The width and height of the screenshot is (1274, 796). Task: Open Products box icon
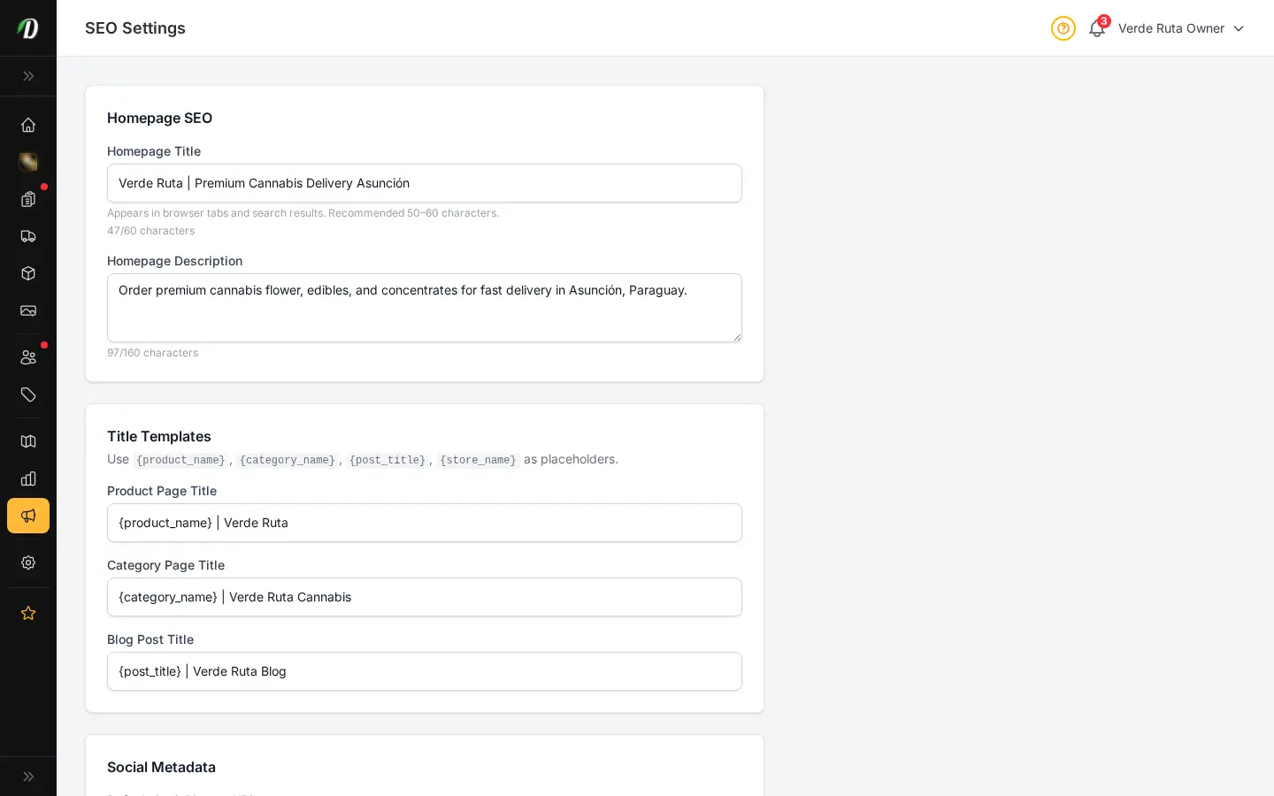click(28, 273)
